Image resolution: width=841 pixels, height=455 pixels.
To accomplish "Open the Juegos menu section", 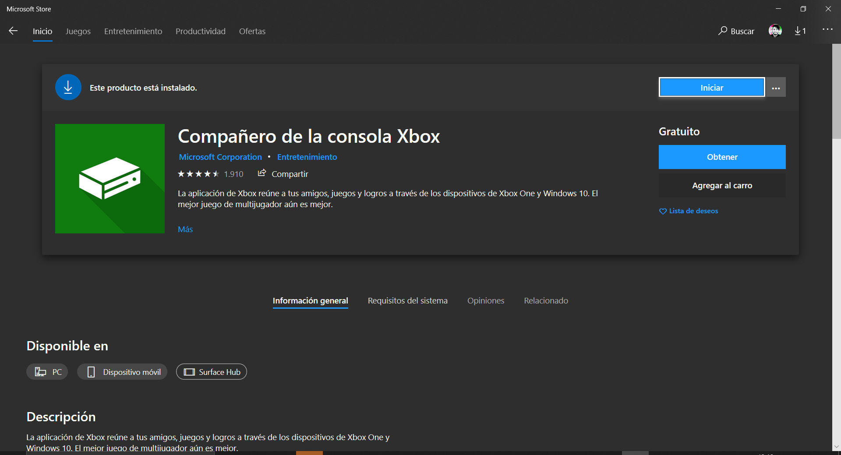I will click(78, 31).
